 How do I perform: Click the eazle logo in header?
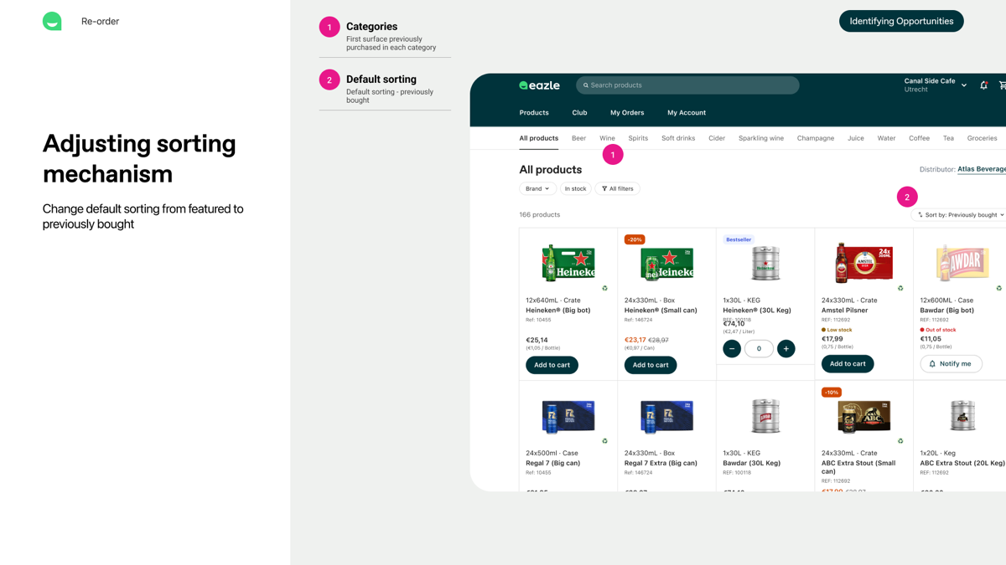[x=539, y=85]
